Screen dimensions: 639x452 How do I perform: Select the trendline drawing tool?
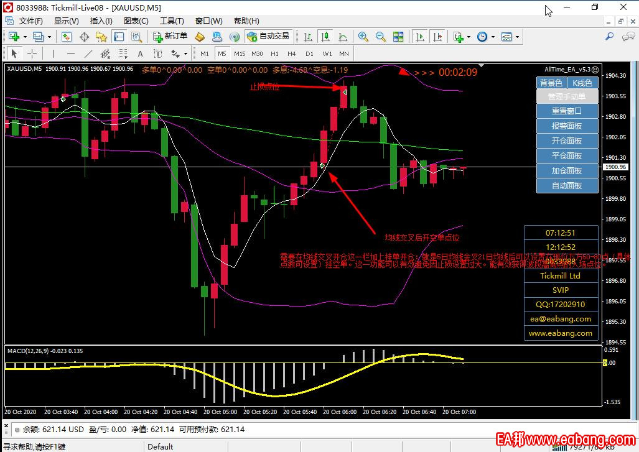pyautogui.click(x=88, y=53)
